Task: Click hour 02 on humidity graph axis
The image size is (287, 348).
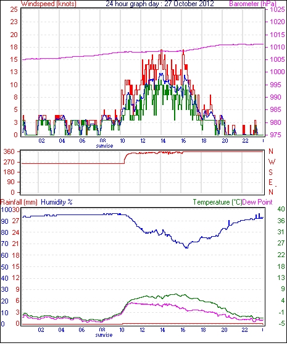Action: (41, 330)
